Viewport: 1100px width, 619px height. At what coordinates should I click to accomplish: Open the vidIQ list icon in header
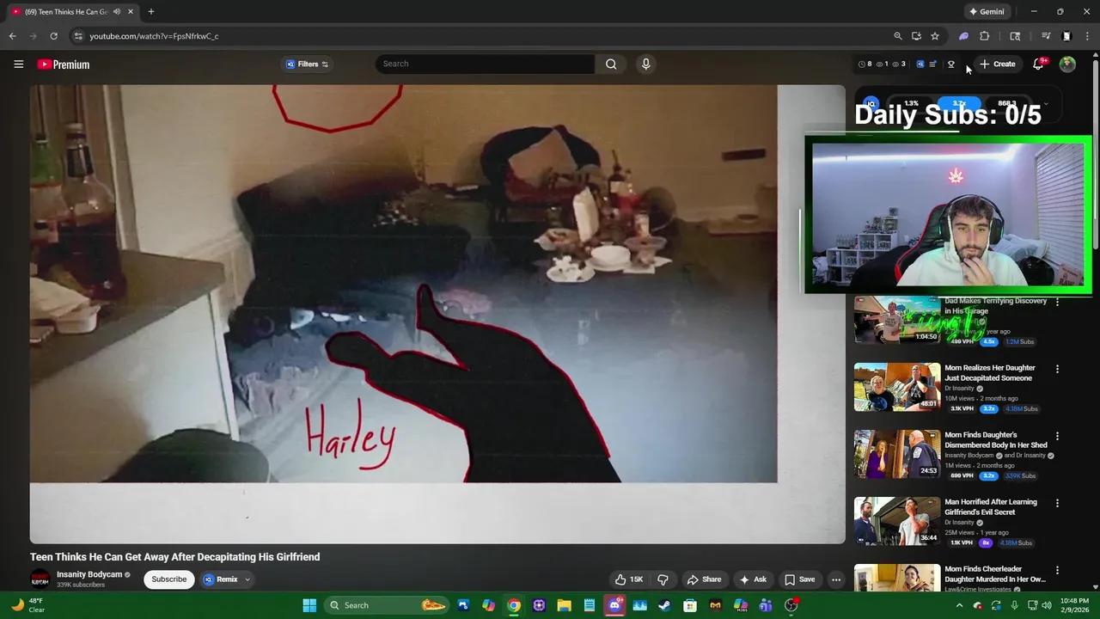932,64
